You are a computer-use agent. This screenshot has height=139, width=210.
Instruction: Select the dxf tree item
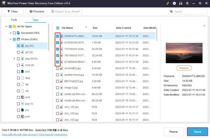click(27, 84)
